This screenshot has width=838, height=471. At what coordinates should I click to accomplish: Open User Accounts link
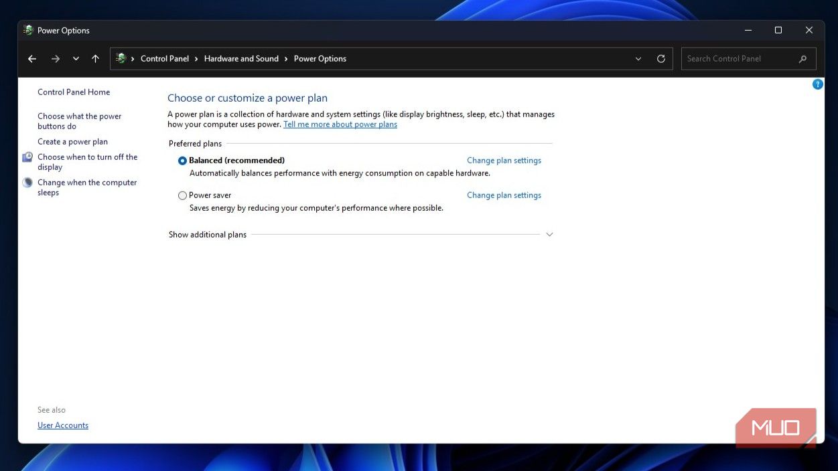(63, 426)
